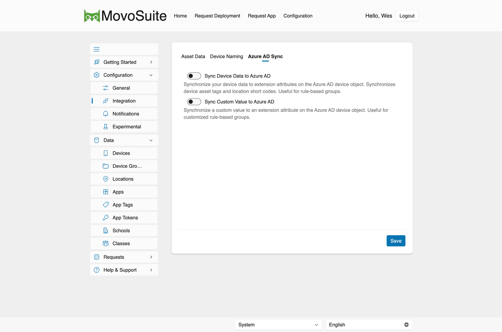Viewport: 502px width, 332px height.
Task: Click the Devices phone icon
Action: (x=106, y=153)
